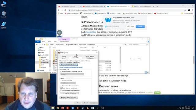196x110 pixels.
Task: Open the File ribbon tab in Explorer
Action: 38,42
